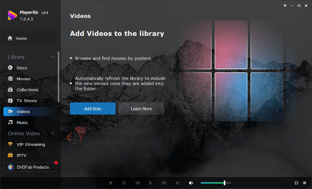Click the Learn More button

click(x=142, y=108)
